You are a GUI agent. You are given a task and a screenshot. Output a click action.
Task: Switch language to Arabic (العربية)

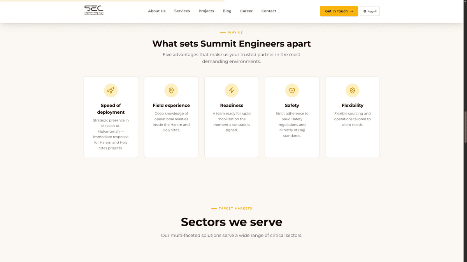[x=370, y=11]
